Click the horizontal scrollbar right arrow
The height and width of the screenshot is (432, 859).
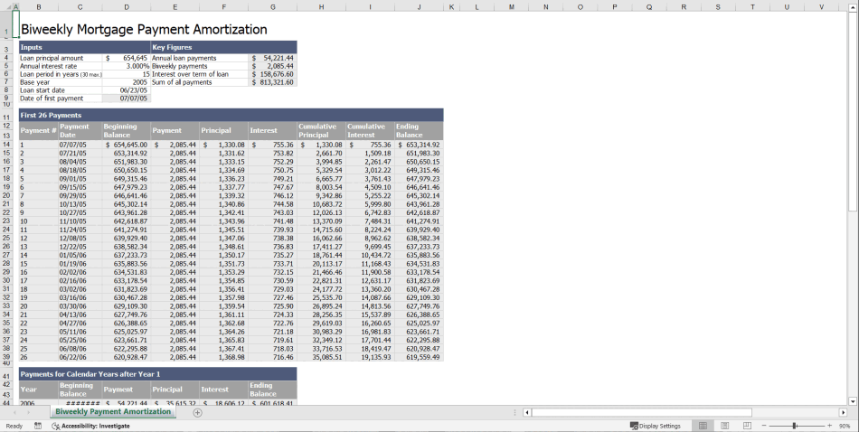(x=843, y=412)
